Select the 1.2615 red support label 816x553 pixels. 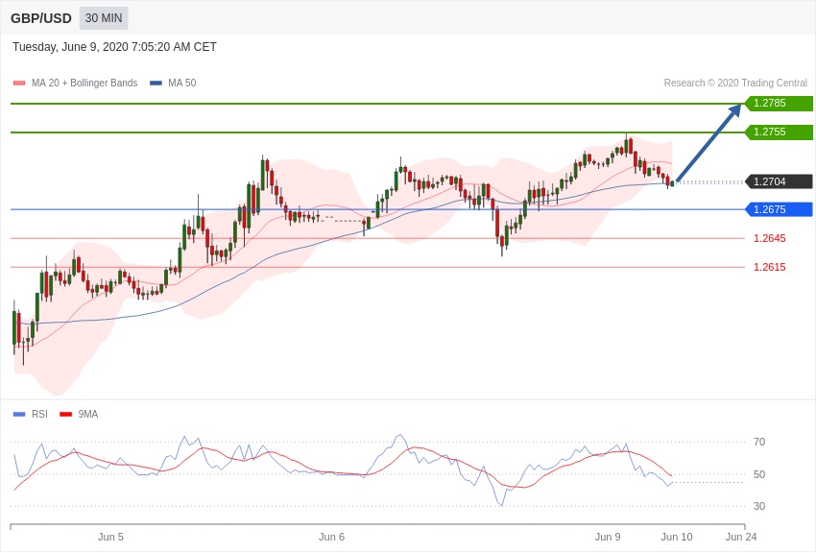coord(769,267)
